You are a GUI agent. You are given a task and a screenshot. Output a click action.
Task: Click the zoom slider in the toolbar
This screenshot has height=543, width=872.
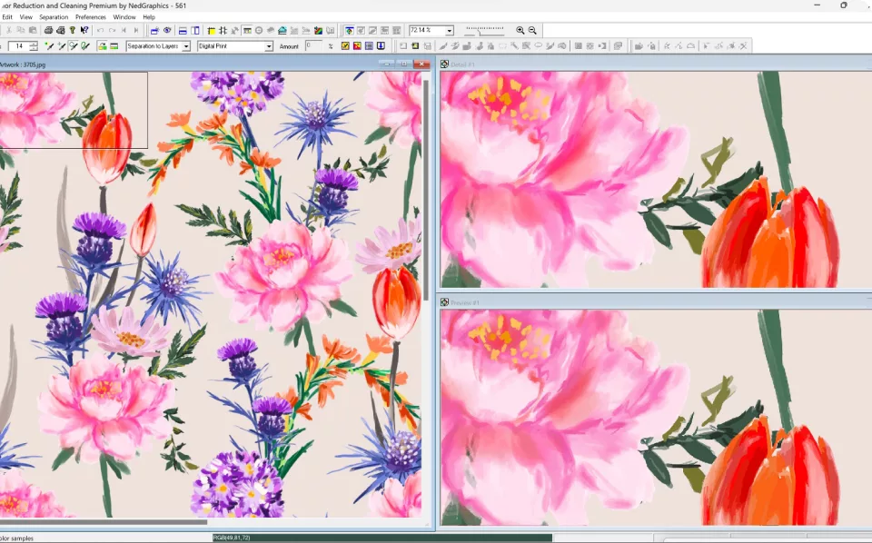click(x=484, y=30)
